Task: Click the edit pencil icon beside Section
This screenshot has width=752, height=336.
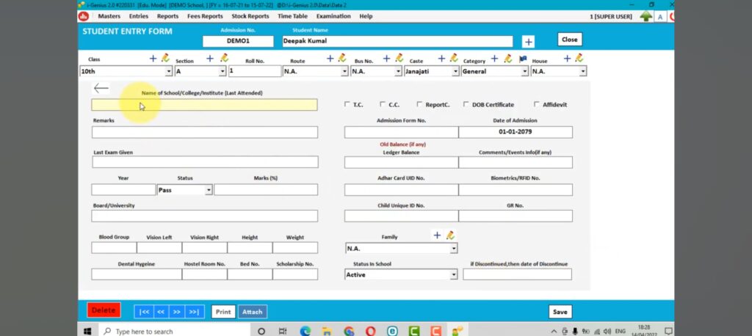Action: tap(222, 58)
